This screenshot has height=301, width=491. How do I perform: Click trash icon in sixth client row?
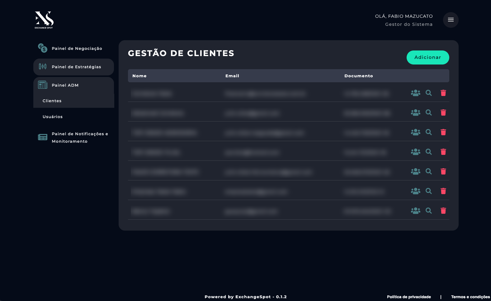[x=443, y=191]
